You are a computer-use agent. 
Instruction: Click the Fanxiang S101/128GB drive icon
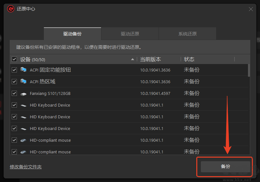(x=23, y=94)
